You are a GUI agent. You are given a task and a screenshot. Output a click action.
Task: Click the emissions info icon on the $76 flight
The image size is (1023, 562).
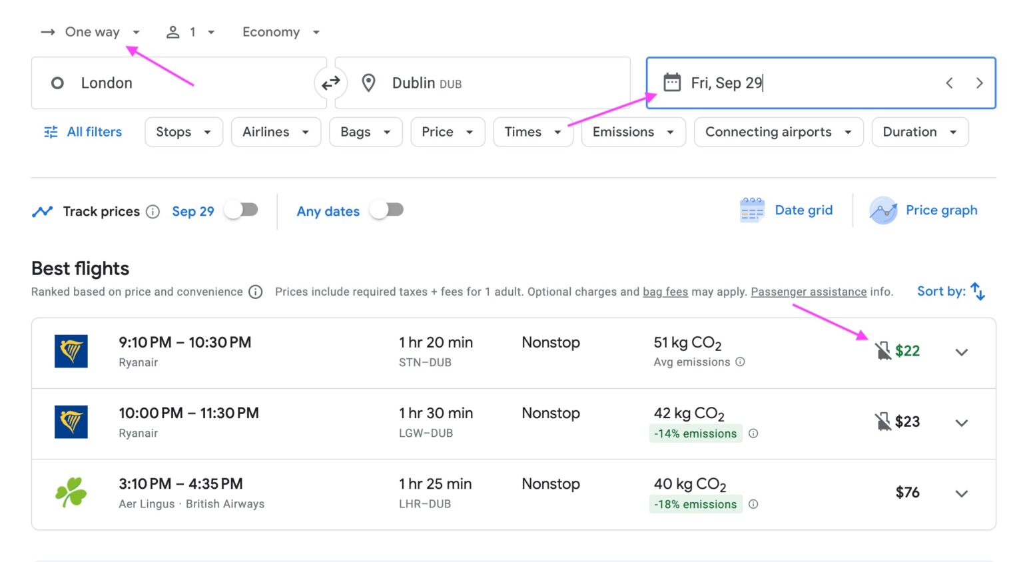click(753, 504)
